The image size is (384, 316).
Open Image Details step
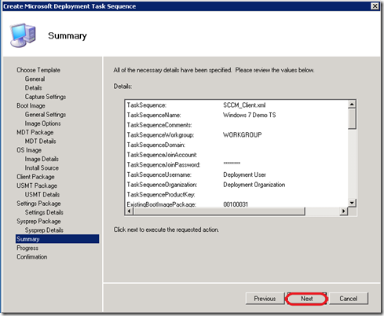tap(42, 159)
